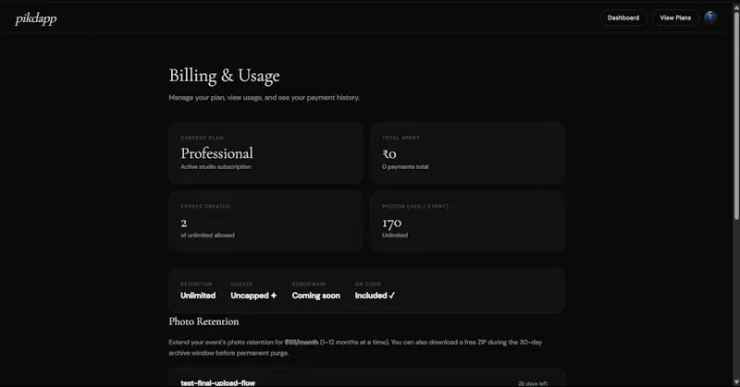Click the 'Included' QR code value

[x=375, y=296]
